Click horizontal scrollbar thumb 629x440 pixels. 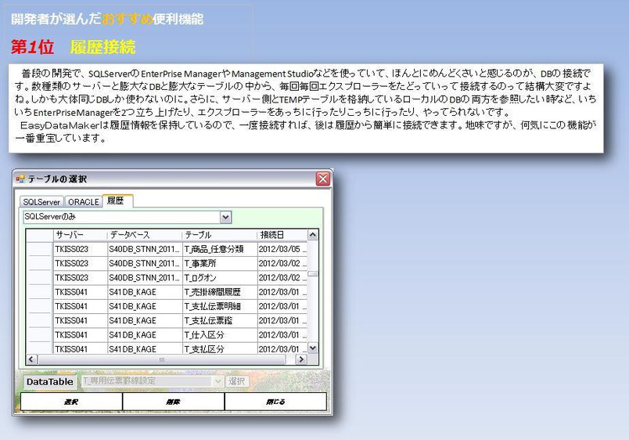pos(162,359)
